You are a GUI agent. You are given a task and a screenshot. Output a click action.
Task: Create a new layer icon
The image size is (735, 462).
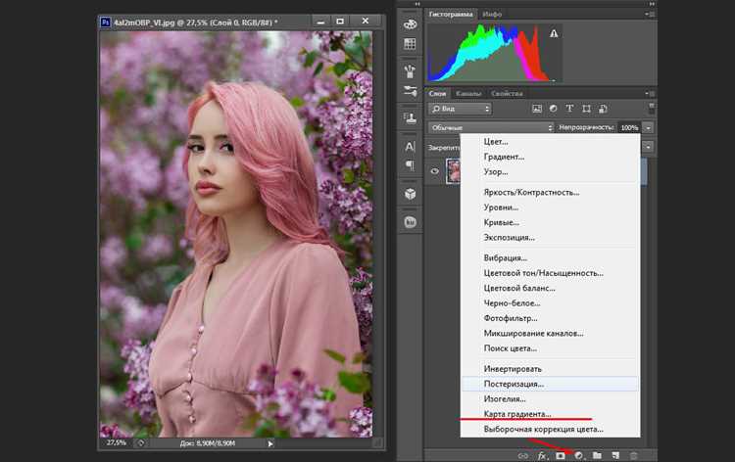[615, 455]
